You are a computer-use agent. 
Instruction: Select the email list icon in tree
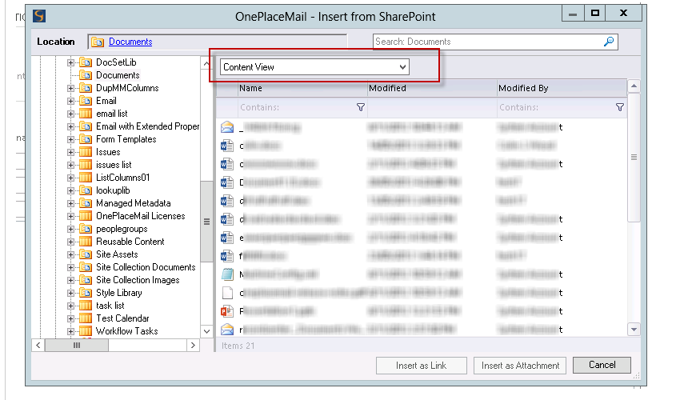click(86, 114)
